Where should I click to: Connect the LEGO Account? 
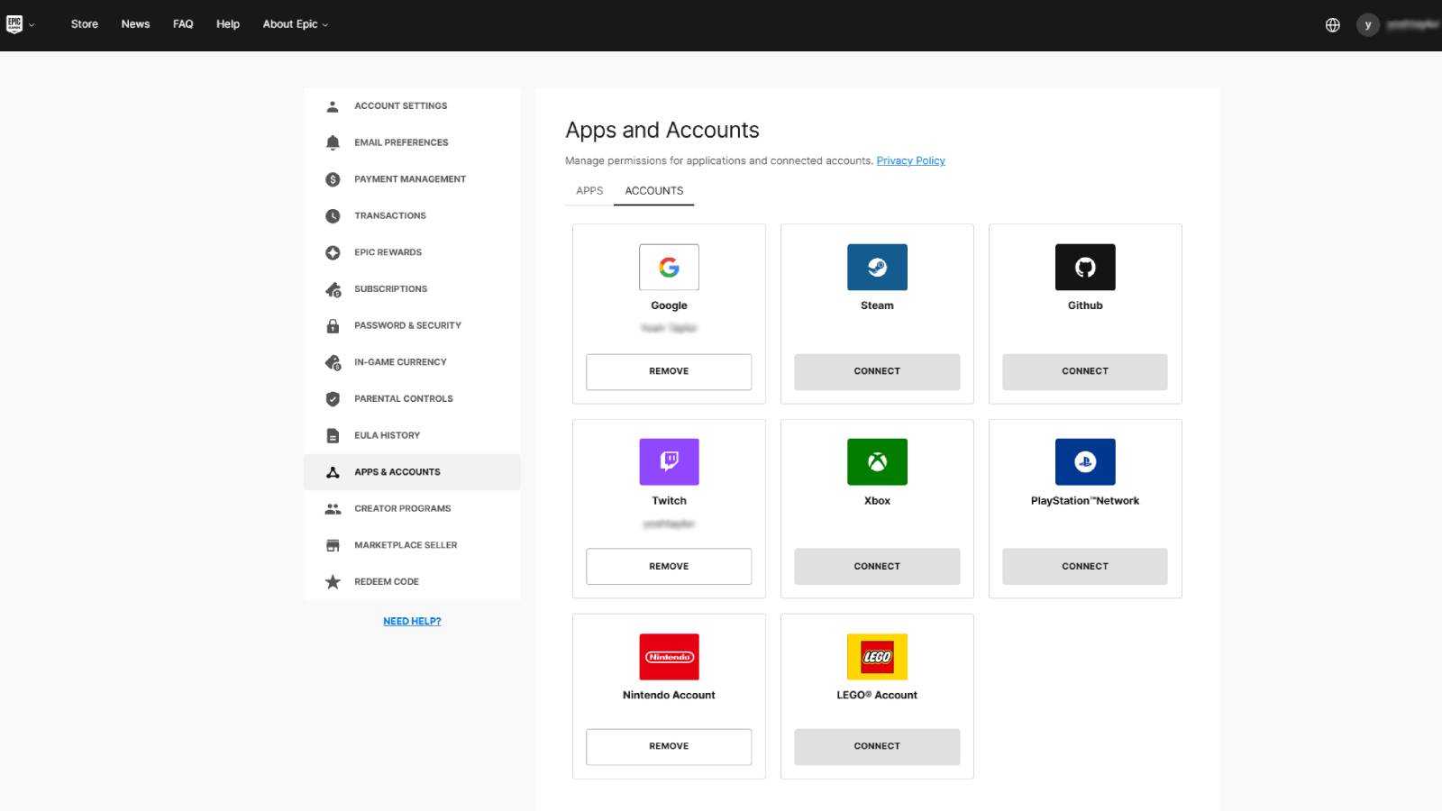click(877, 746)
